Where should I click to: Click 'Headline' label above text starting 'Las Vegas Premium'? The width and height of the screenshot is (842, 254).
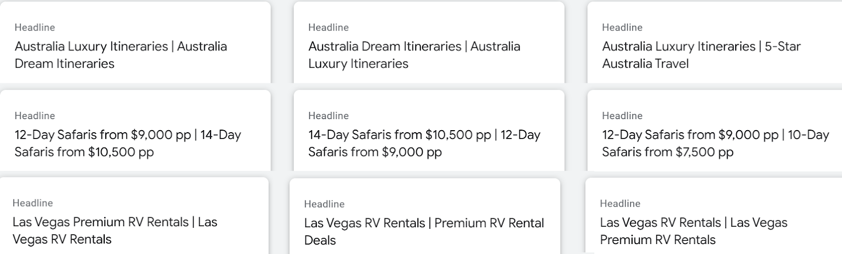[33, 203]
